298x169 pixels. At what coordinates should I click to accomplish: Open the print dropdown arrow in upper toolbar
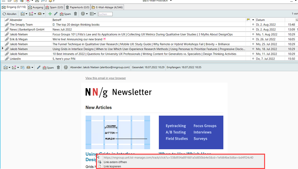coord(87,14)
